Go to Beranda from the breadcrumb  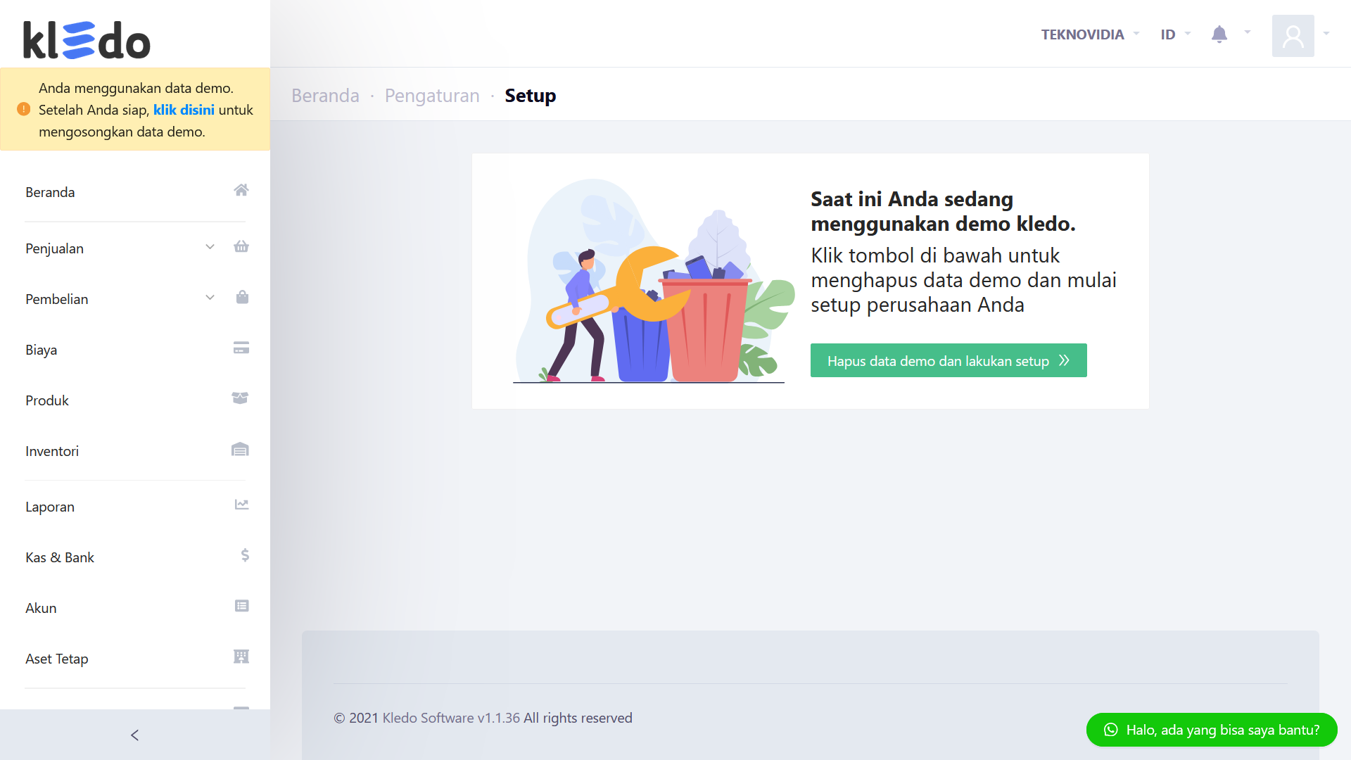click(325, 95)
